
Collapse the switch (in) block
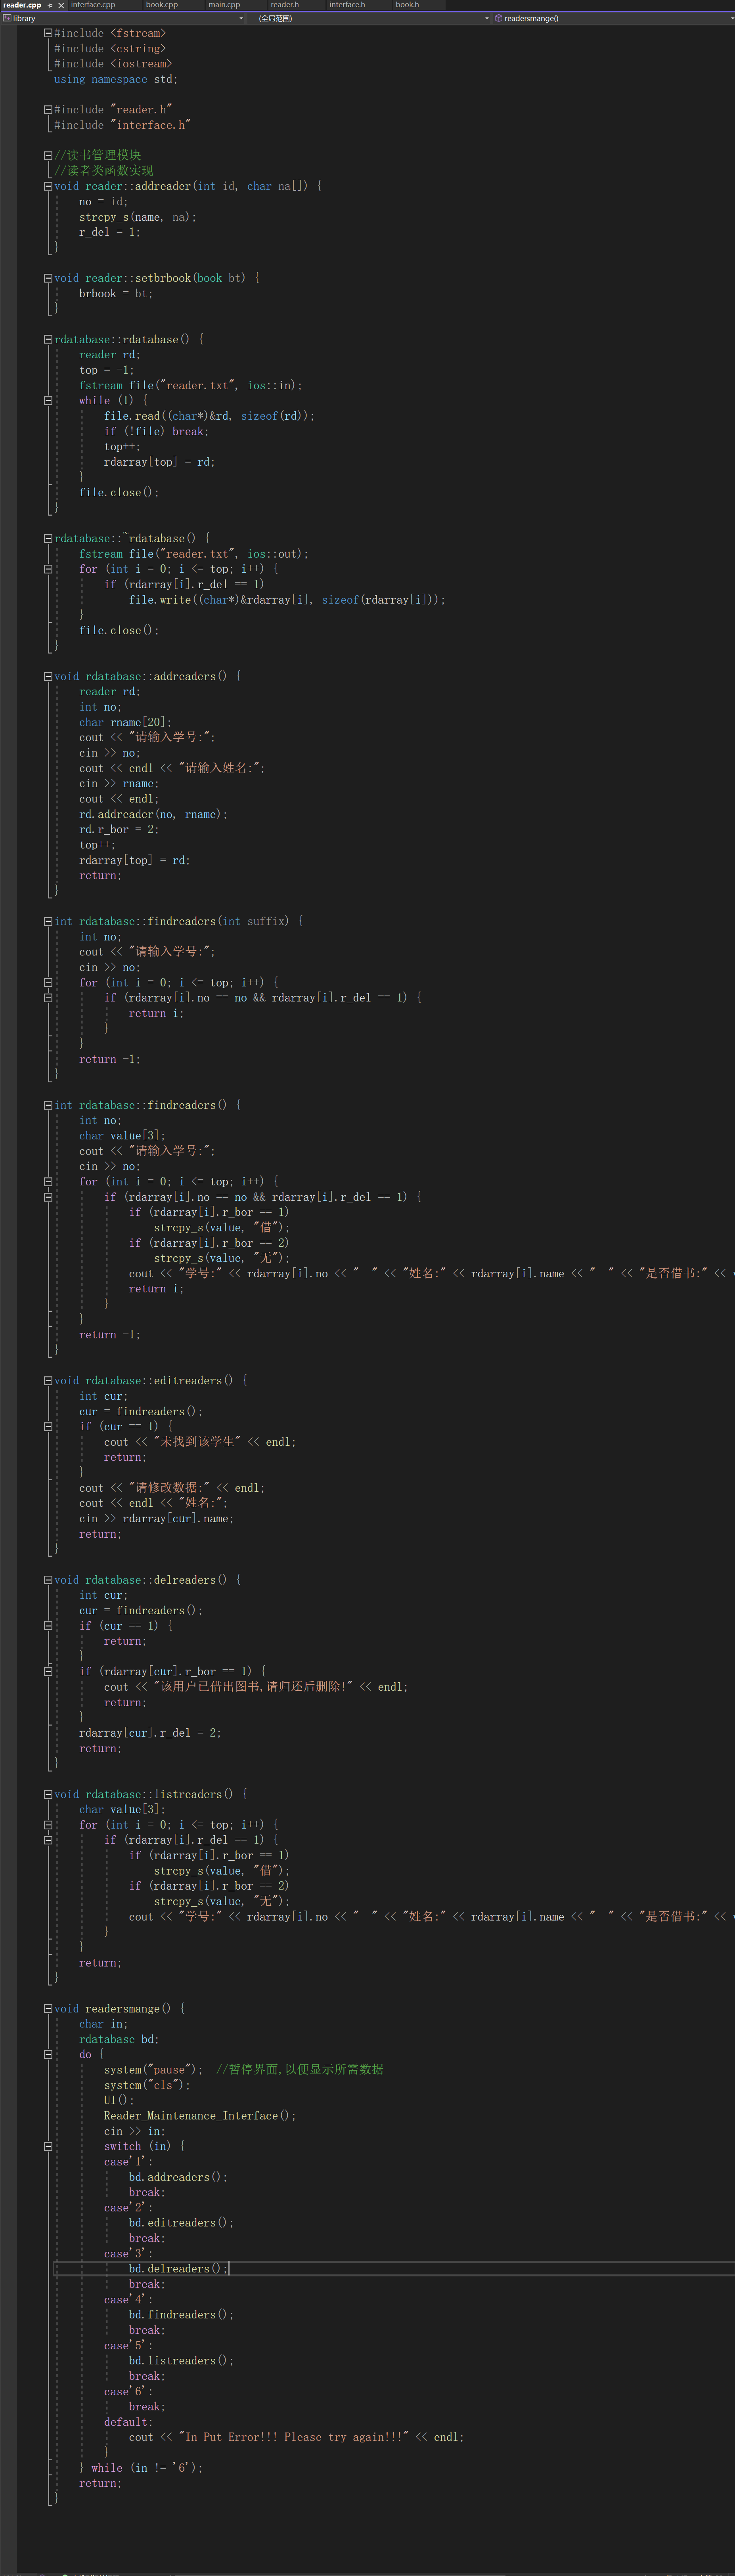point(48,2146)
